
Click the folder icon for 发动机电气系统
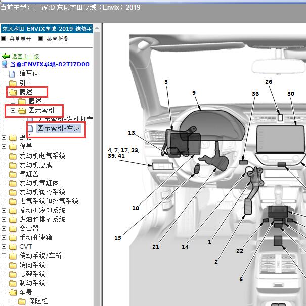coord(13,156)
